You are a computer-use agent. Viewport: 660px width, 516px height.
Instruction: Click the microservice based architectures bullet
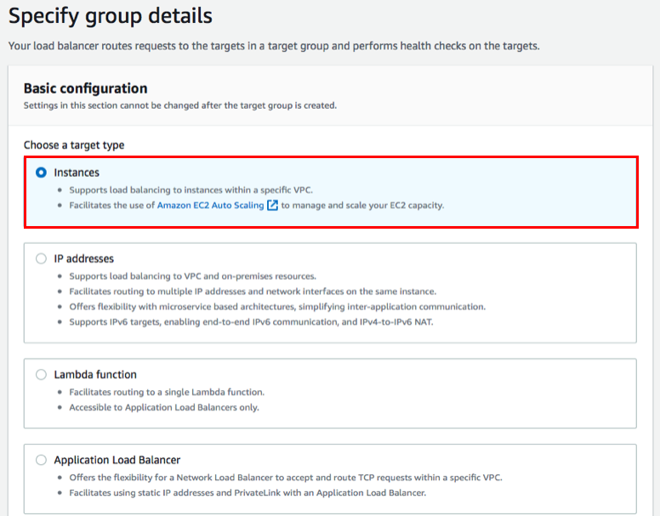pos(277,306)
